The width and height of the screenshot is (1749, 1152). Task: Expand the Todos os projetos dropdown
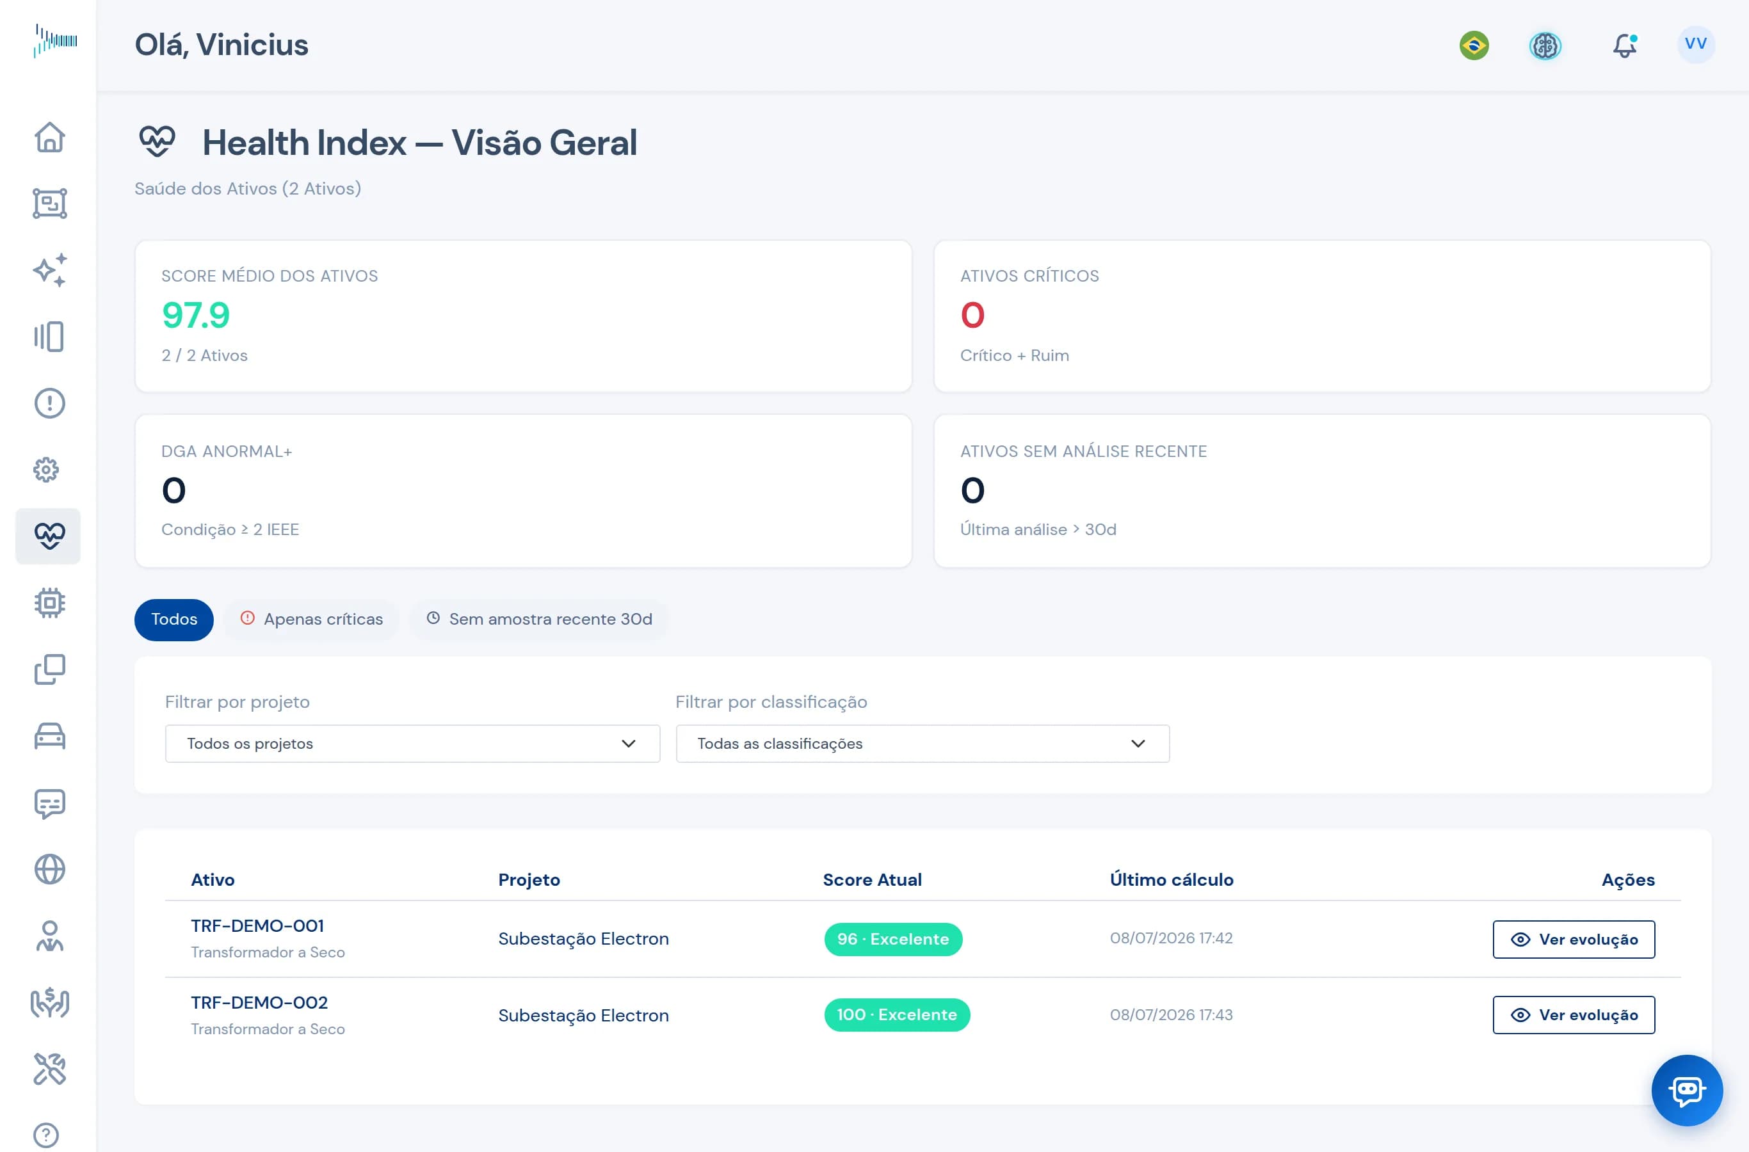click(x=412, y=744)
